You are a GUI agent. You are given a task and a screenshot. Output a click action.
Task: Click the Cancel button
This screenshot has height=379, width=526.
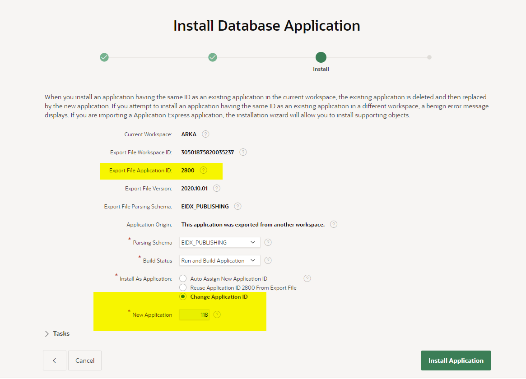click(x=85, y=361)
